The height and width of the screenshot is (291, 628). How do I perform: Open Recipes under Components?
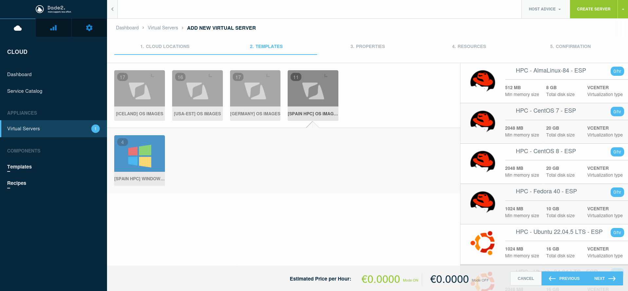(17, 183)
